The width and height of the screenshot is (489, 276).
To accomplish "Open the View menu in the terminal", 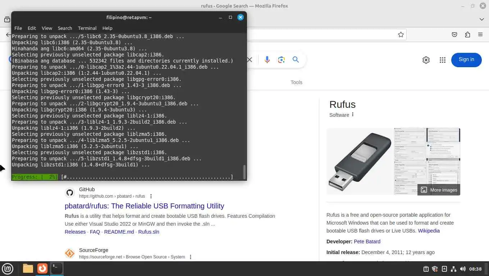I will 47,28.
